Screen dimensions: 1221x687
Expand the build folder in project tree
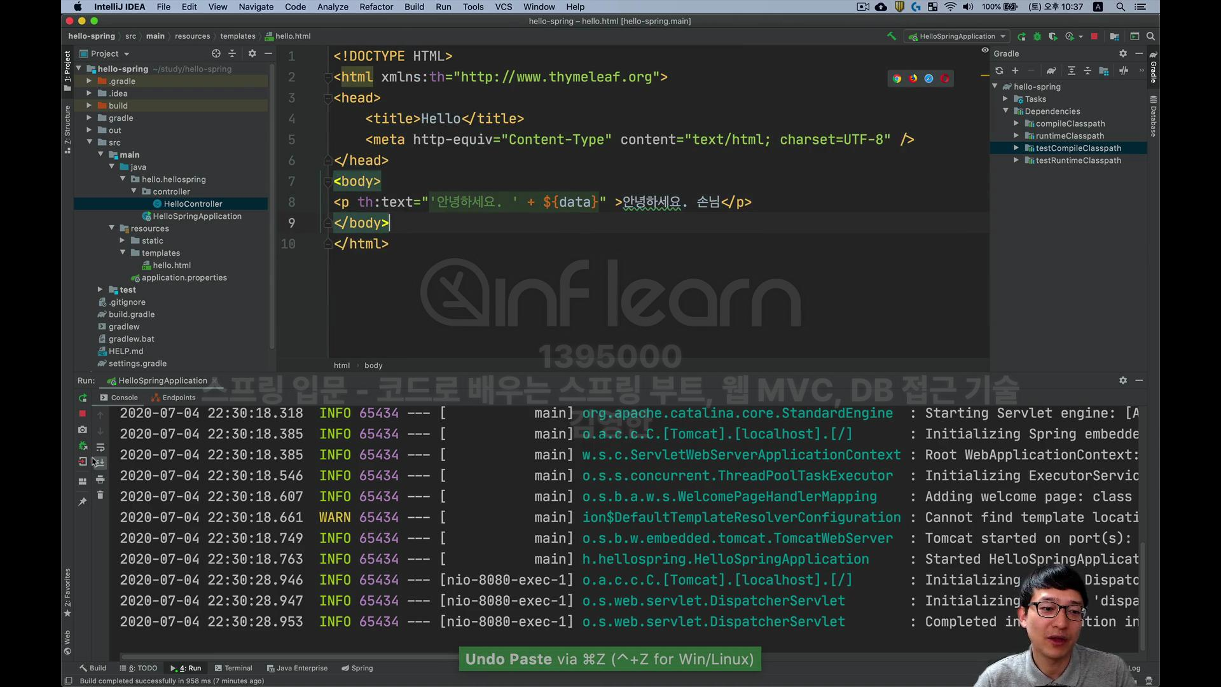pyautogui.click(x=89, y=106)
